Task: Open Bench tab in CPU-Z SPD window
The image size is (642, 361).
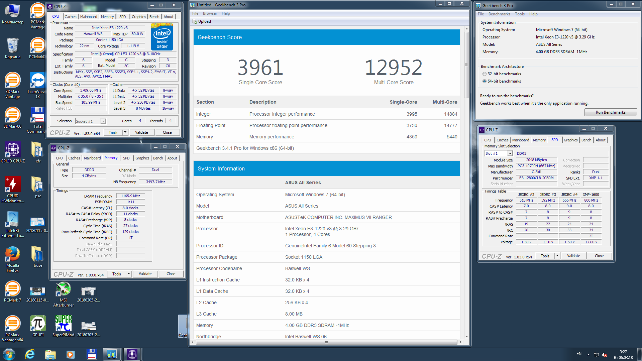Action: 586,140
